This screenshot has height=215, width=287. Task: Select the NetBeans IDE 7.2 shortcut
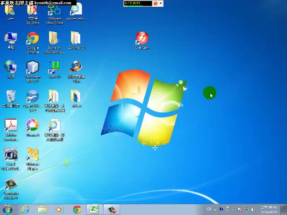coord(33,72)
